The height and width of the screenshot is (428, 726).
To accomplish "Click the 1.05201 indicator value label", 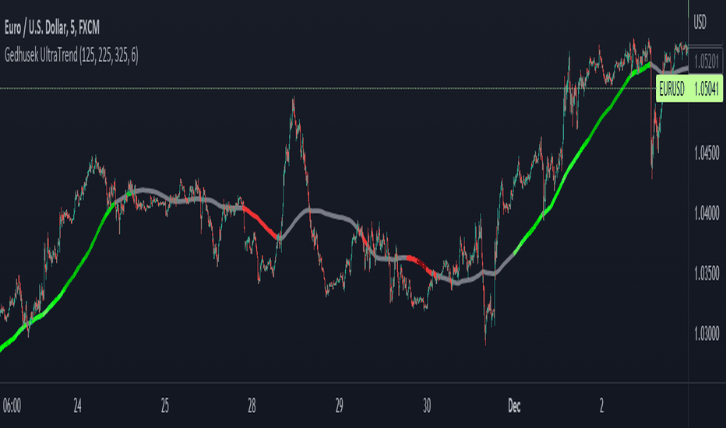I will tap(706, 61).
